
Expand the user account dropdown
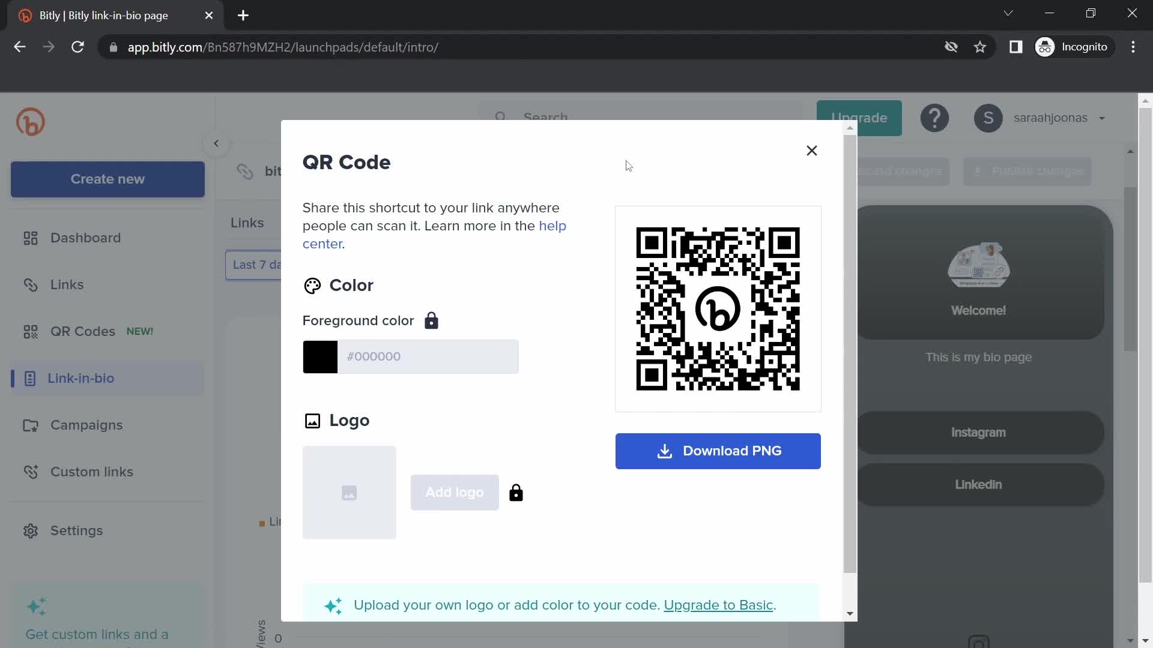point(1103,118)
